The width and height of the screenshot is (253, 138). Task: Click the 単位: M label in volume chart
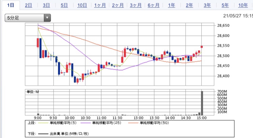point(33,92)
